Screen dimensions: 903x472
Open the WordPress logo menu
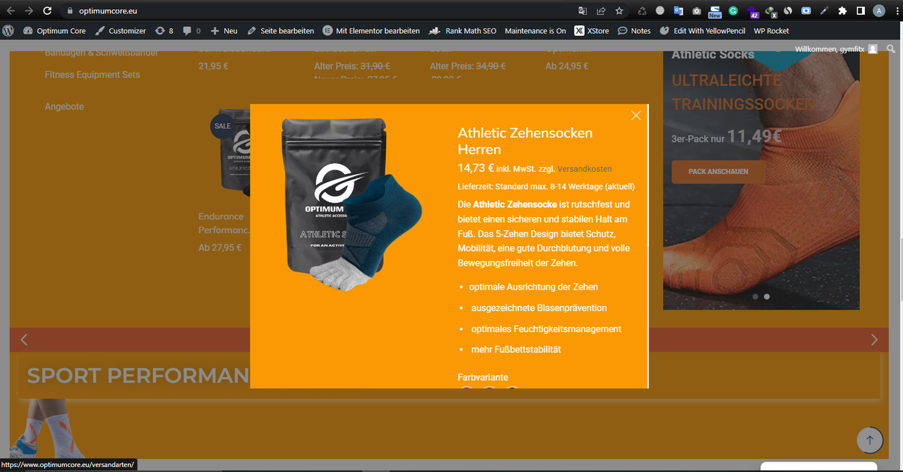pos(8,30)
